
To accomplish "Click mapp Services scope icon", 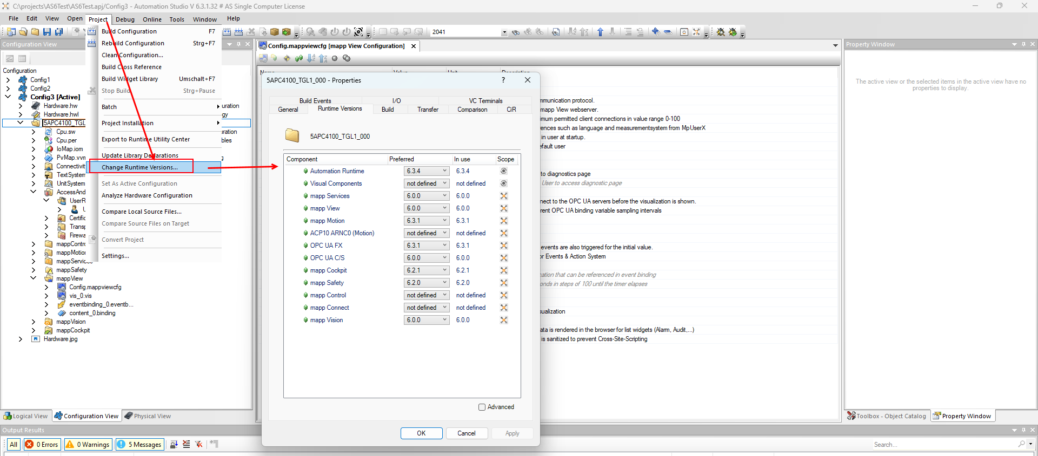I will click(x=504, y=196).
